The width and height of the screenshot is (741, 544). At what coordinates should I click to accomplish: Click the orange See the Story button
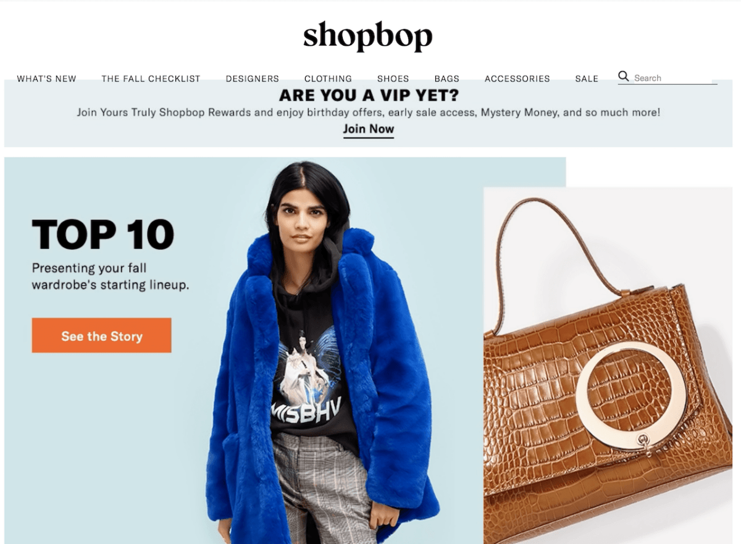[101, 335]
